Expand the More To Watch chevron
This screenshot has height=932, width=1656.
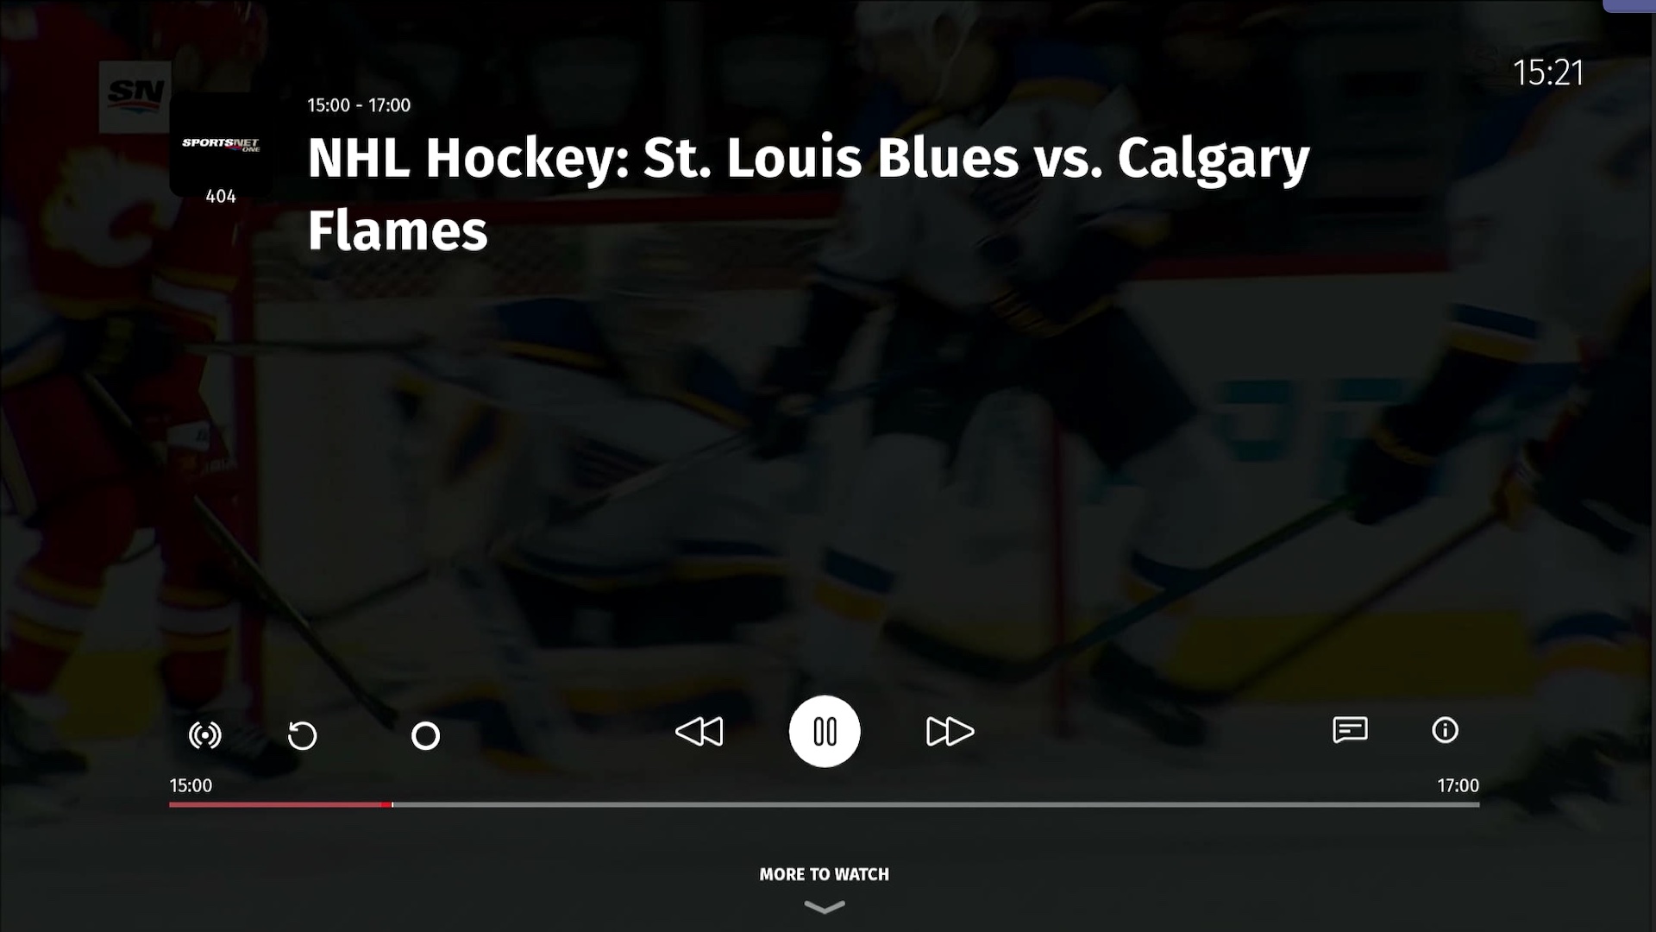click(825, 907)
